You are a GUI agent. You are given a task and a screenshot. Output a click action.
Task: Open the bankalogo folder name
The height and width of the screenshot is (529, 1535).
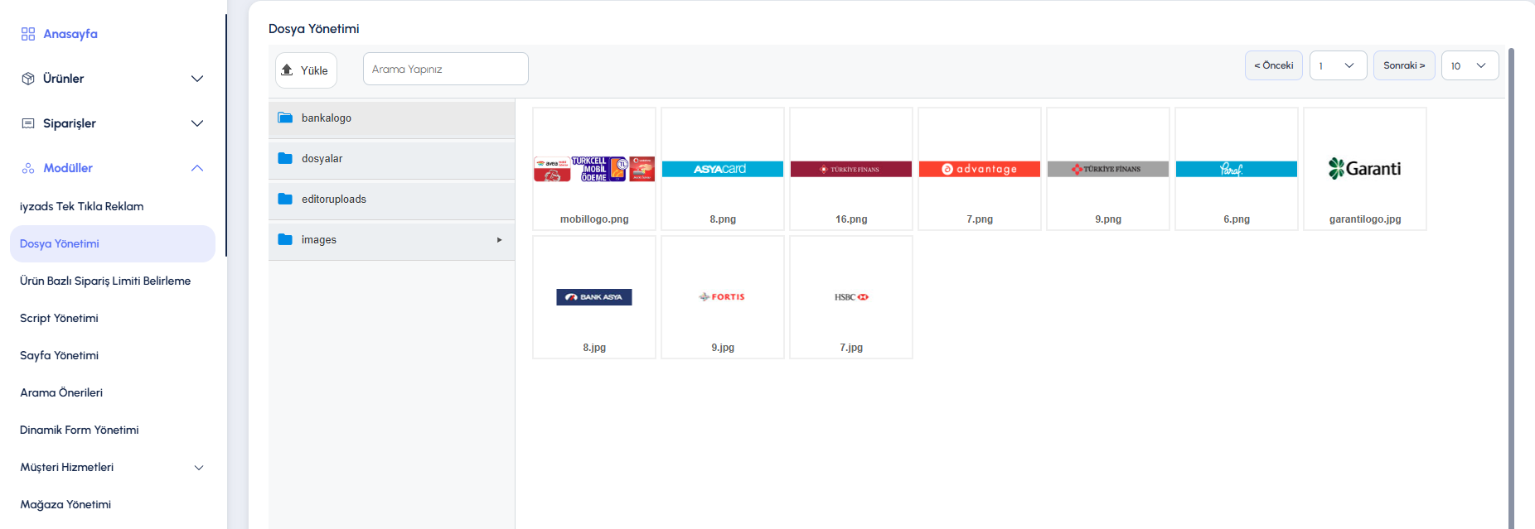[327, 118]
